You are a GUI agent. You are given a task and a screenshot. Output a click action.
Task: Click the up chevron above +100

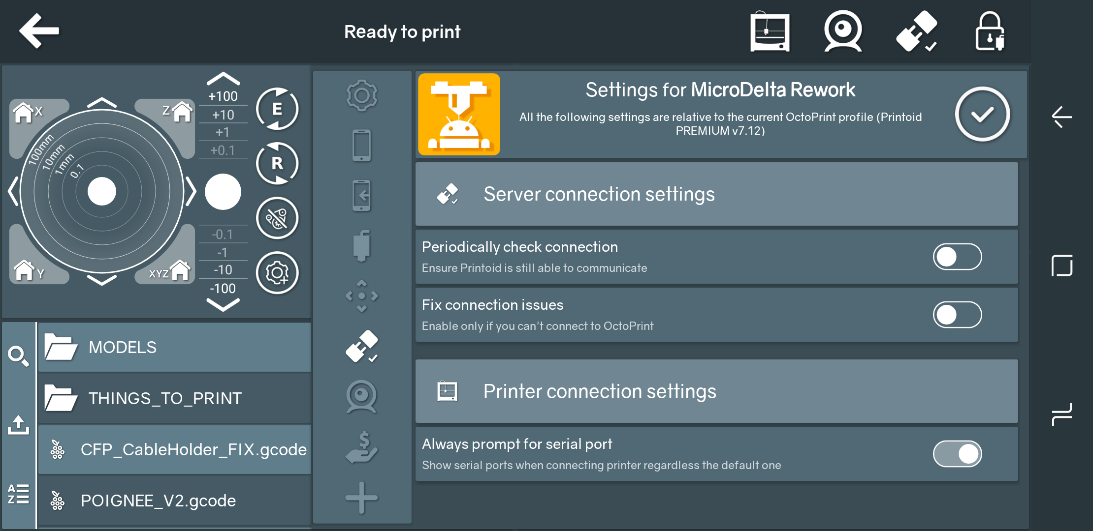coord(223,79)
